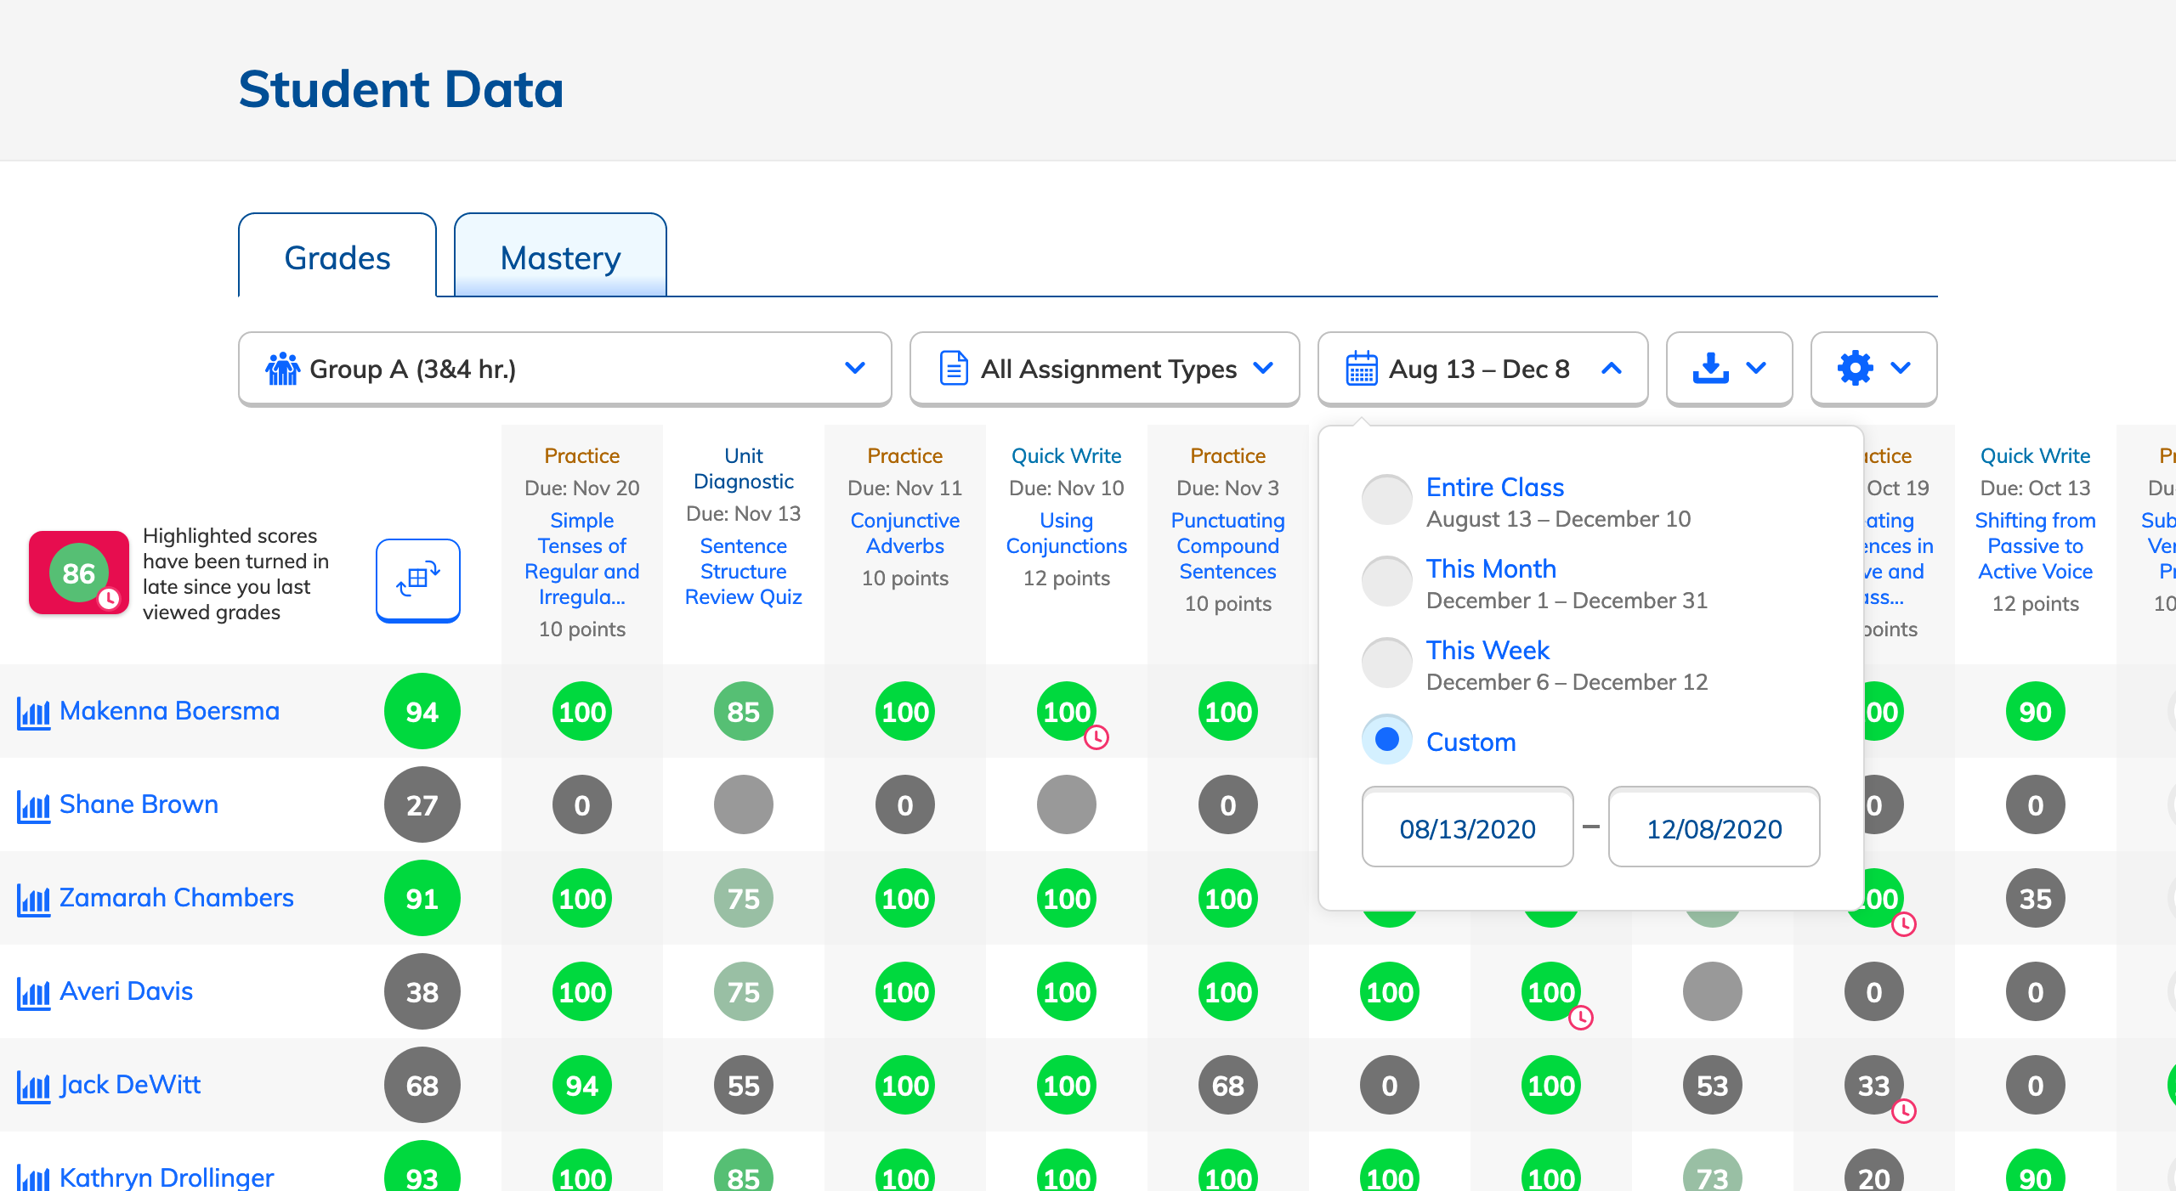Select the This Month radio option
The image size is (2176, 1191).
1386,582
